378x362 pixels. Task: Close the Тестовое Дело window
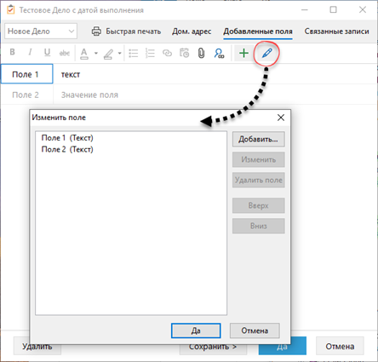click(363, 9)
